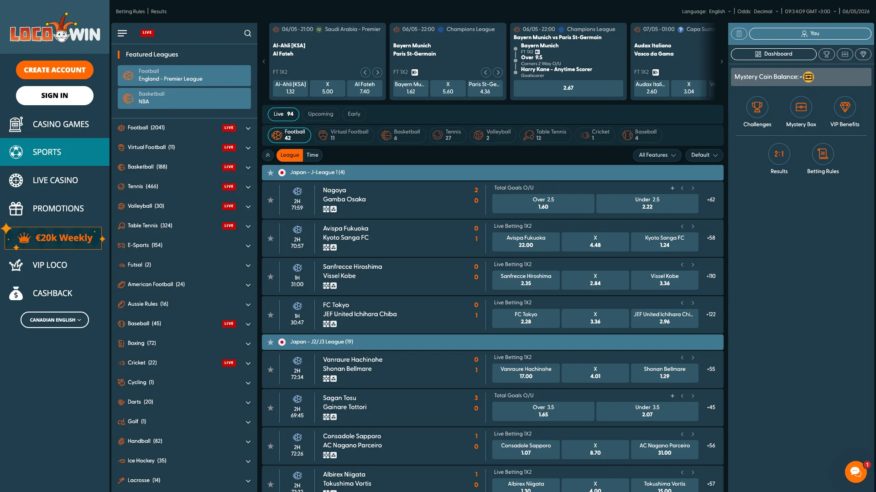The image size is (876, 492).
Task: Select Virtual Football 11 sport tab
Action: click(x=344, y=135)
